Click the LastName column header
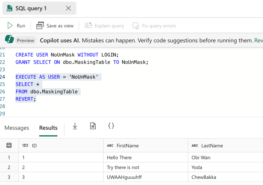 point(212,146)
